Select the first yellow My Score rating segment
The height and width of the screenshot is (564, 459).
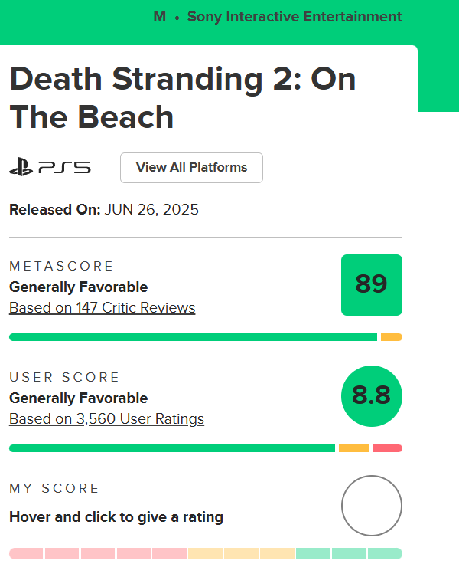[205, 553]
